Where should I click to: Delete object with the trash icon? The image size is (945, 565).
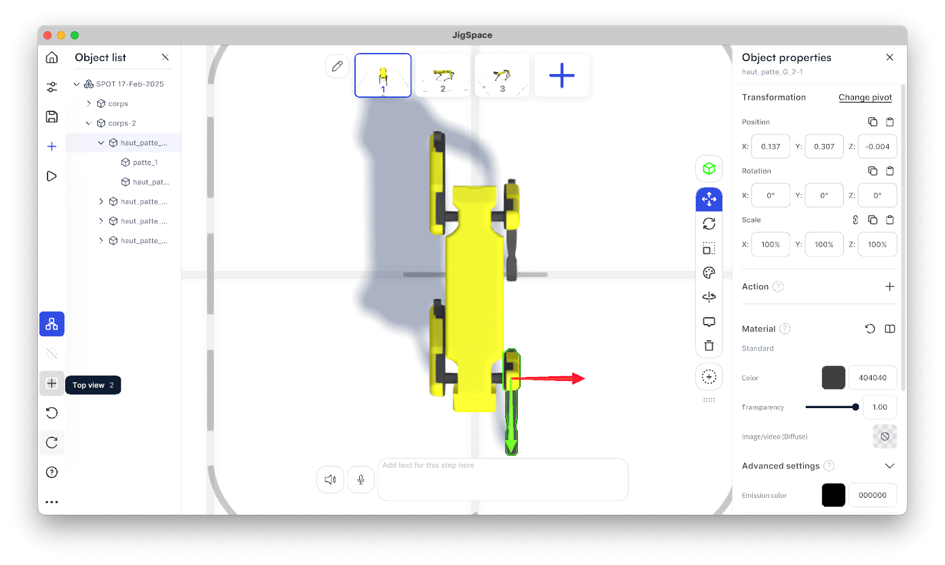click(x=709, y=346)
